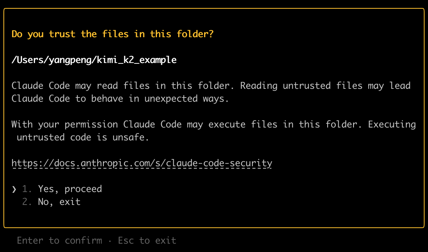The height and width of the screenshot is (252, 428).
Task: Click the "Enter to confirm" hint
Action: tap(59, 241)
